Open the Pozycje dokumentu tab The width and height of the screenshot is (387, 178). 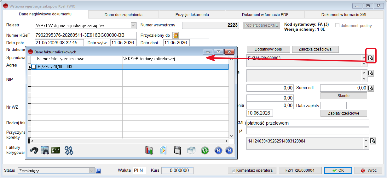coord(192,14)
